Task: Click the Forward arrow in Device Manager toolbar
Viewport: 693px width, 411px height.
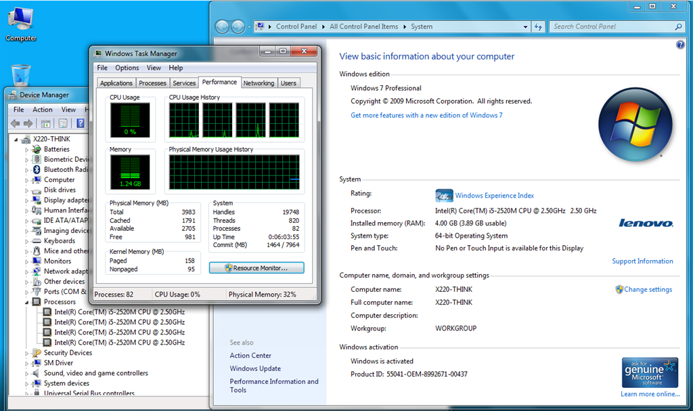Action: [x=28, y=123]
